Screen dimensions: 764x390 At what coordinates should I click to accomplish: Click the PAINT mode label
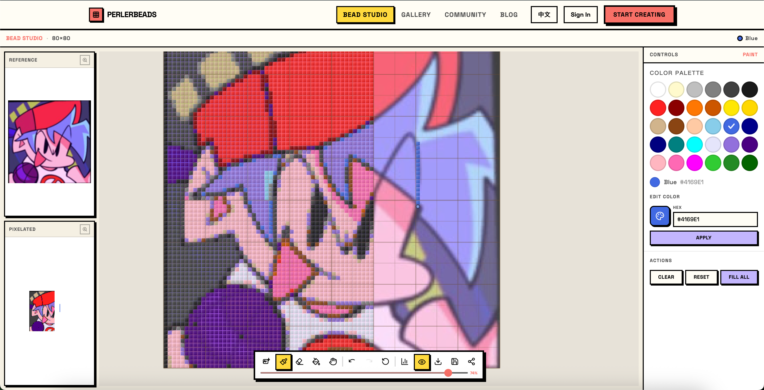pos(750,54)
